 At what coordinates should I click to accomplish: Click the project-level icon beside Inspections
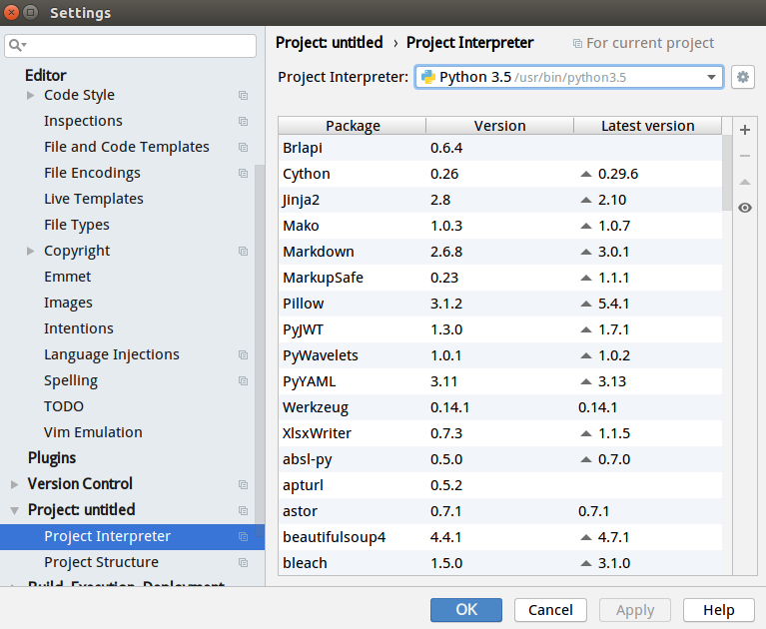243,121
